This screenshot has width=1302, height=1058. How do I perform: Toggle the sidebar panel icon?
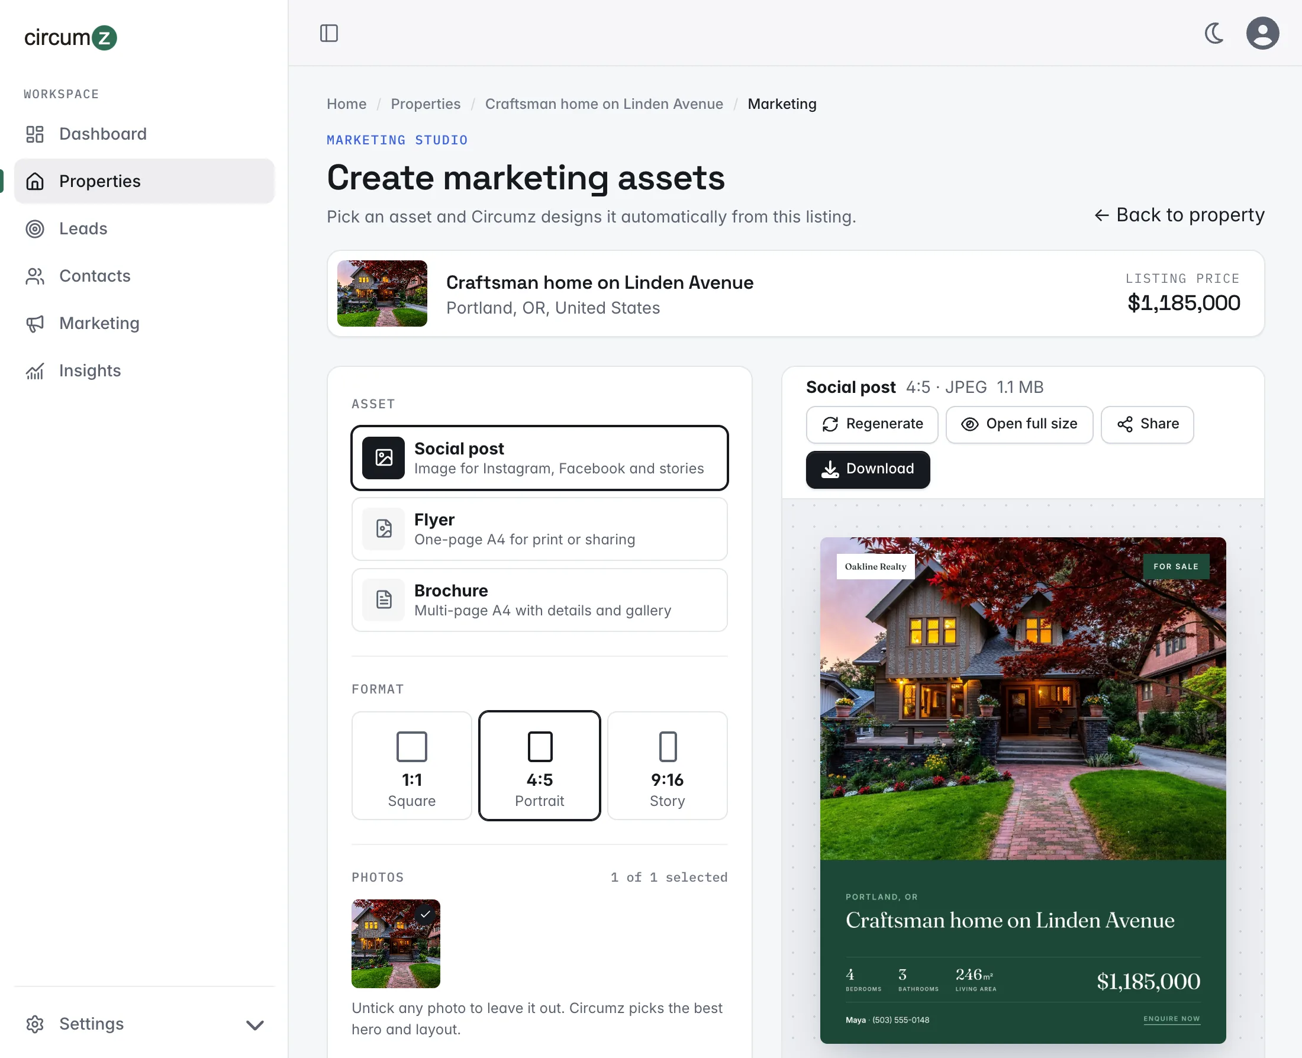click(328, 33)
